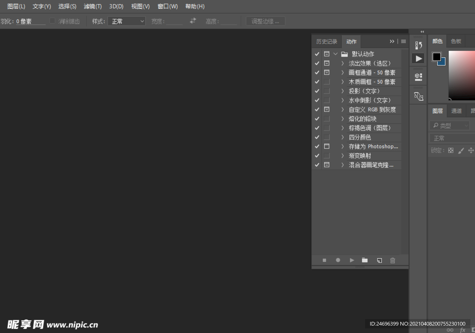Open the 样式 dropdown showing 正常
Screen dimensions: 475x333
(x=126, y=21)
